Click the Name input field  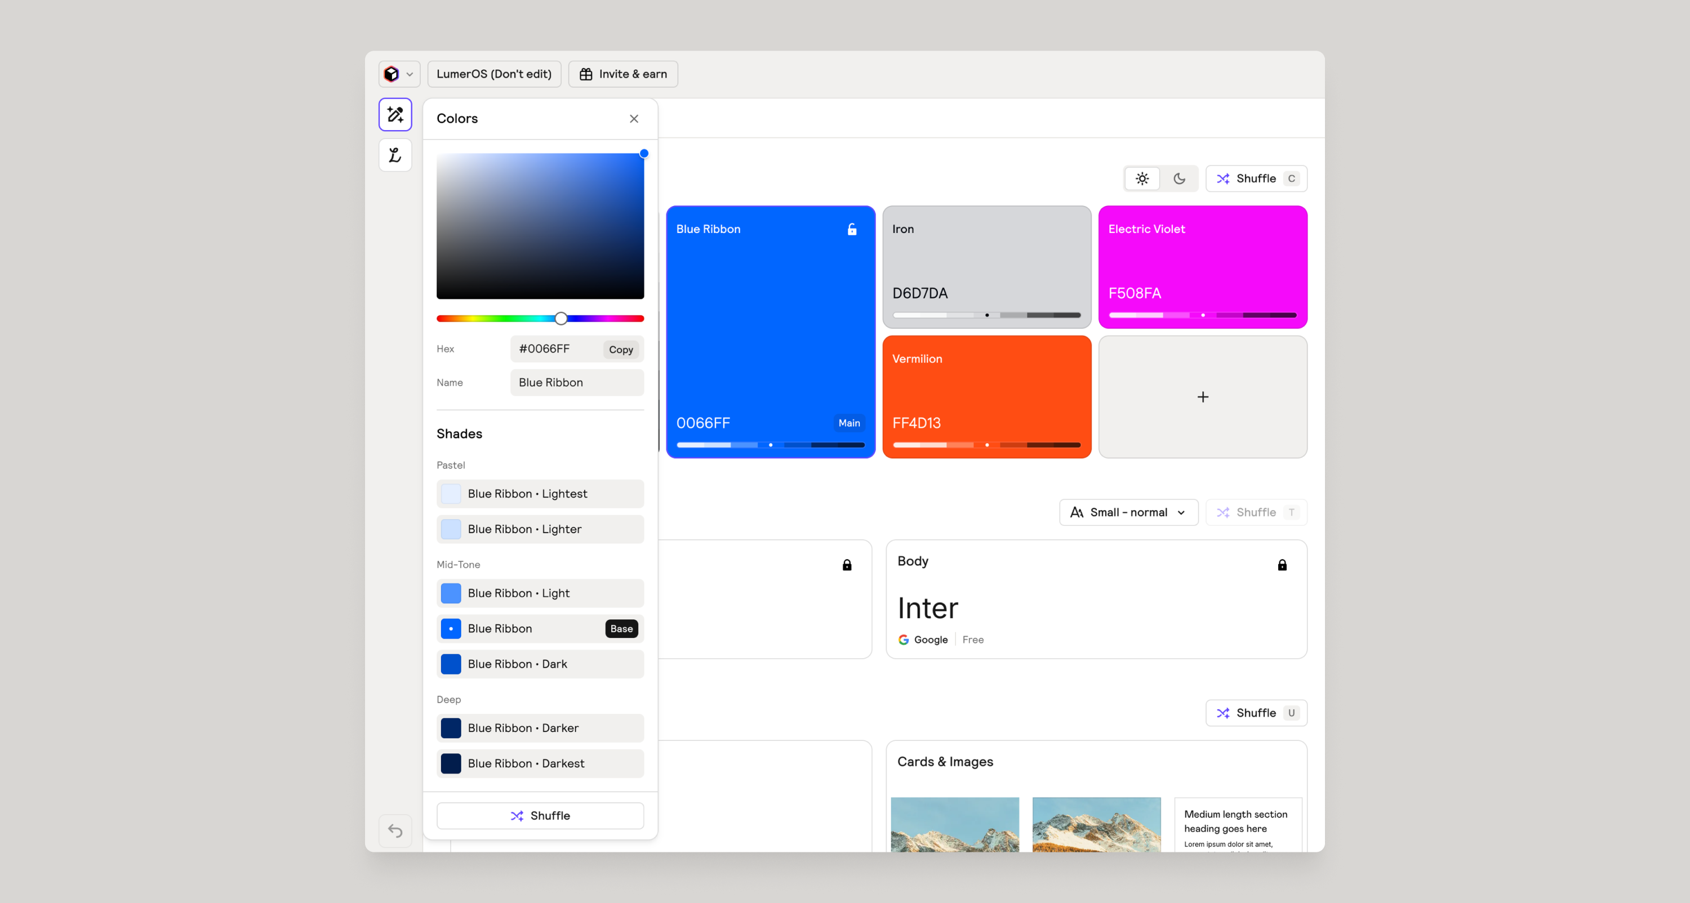[x=577, y=382]
